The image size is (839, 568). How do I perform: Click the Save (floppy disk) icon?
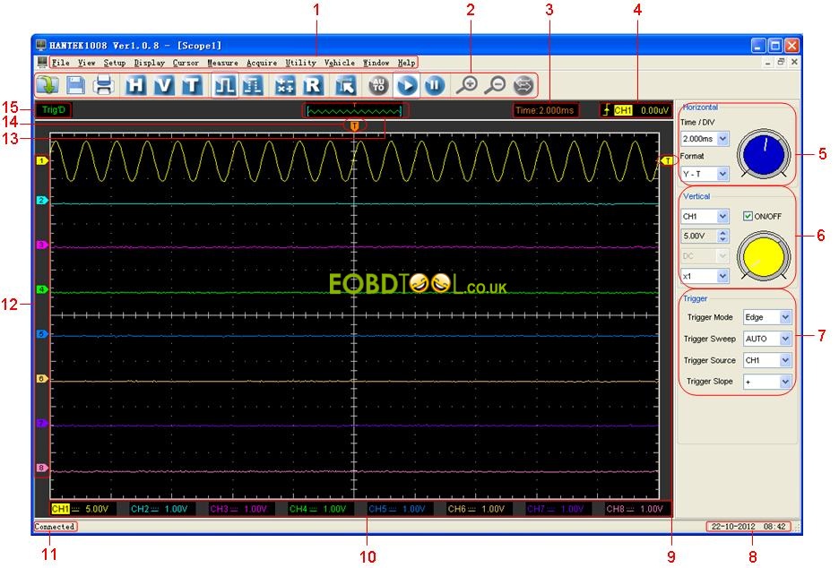coord(75,85)
